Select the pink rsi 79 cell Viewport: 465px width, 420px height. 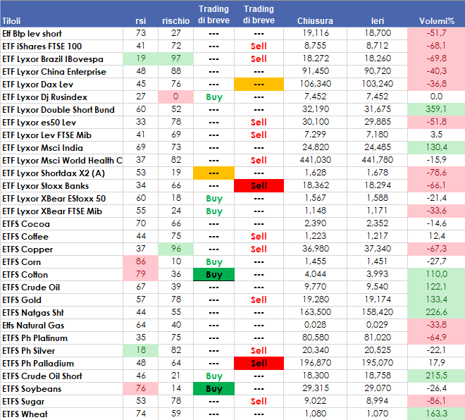141,274
